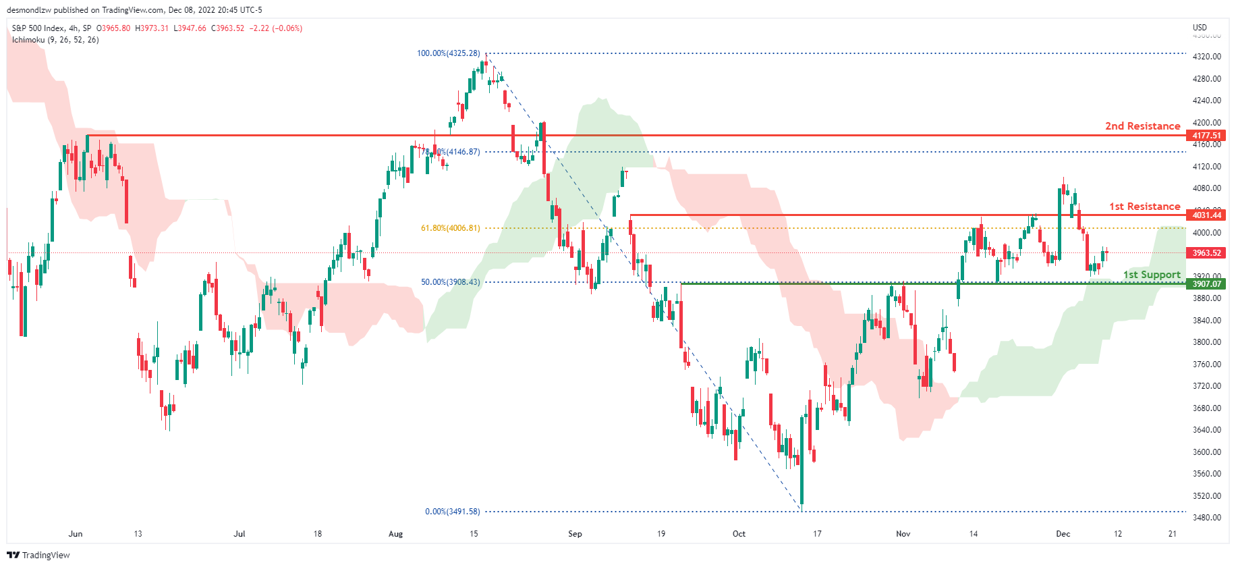The width and height of the screenshot is (1236, 567).
Task: Click the 4120.00 price axis label
Action: pyautogui.click(x=1207, y=167)
